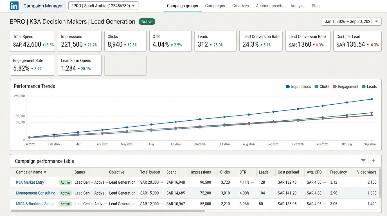Viewport: 387px width, 216px height.
Task: Open the Jan 1 – Sep 30 date range picker
Action: [x=352, y=22]
